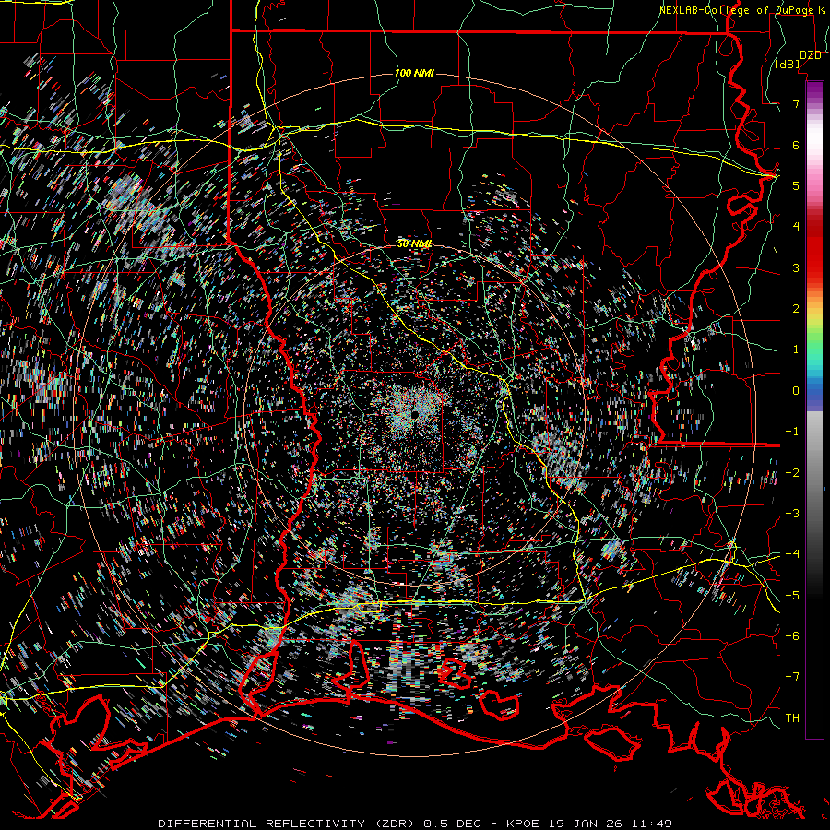Click the -6 dB value on color scale
The height and width of the screenshot is (830, 830).
(792, 636)
